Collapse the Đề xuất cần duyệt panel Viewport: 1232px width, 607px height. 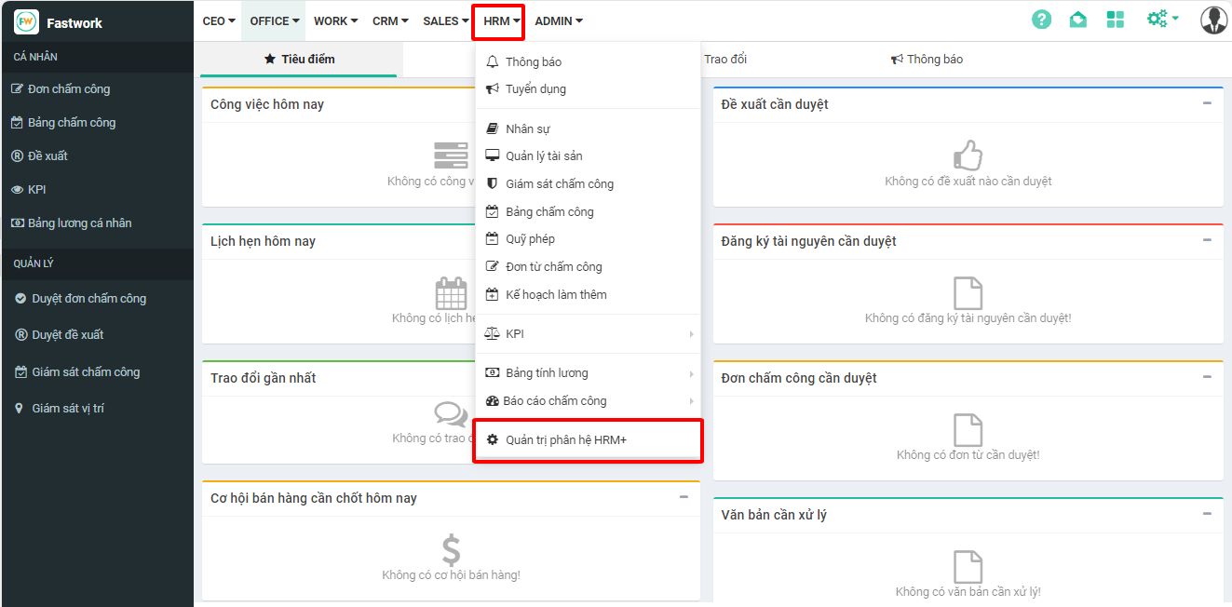click(x=1207, y=103)
